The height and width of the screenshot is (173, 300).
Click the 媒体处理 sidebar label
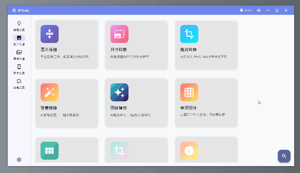(x=19, y=59)
